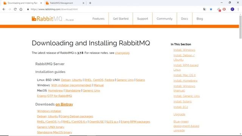242x136 pixels.
Task: Close the Downloading and Installing RabbitMQ tab
Action: click(41, 3)
